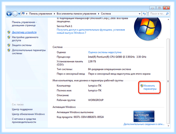Select the Система breadcrumb

[106, 14]
